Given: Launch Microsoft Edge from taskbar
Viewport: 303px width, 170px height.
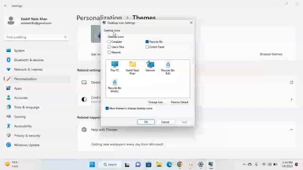Looking at the screenshot, I should coord(169,164).
